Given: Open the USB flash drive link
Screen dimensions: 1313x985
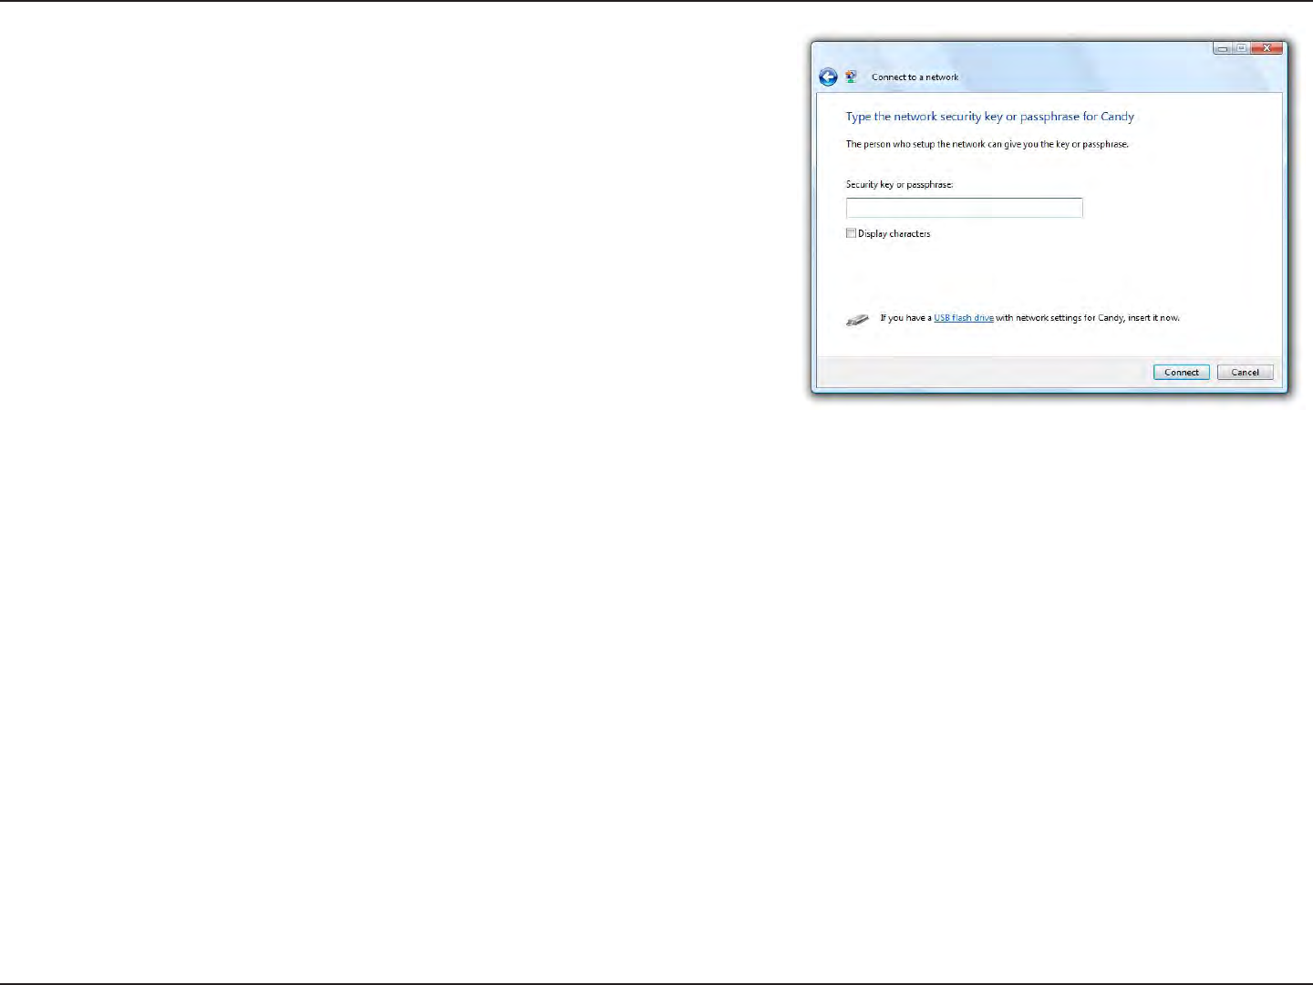Looking at the screenshot, I should click(x=964, y=318).
